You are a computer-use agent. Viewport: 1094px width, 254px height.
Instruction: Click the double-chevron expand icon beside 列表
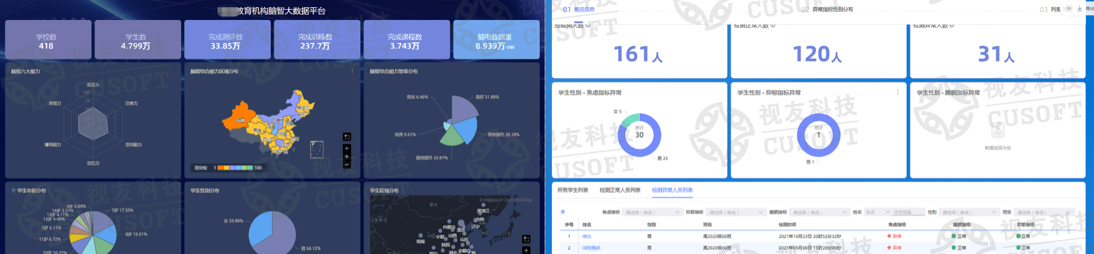(x=1069, y=9)
